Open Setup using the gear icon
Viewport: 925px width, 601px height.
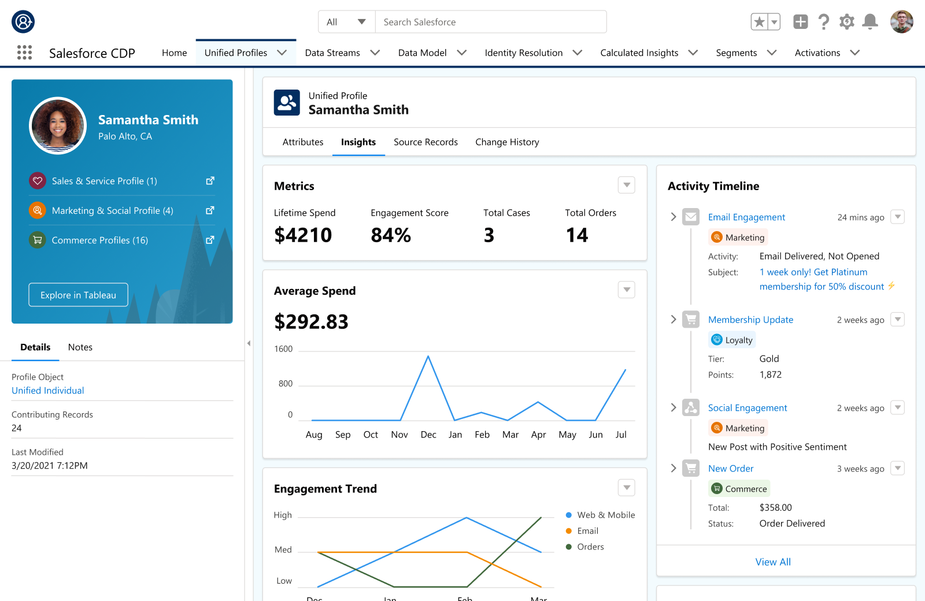(x=846, y=21)
